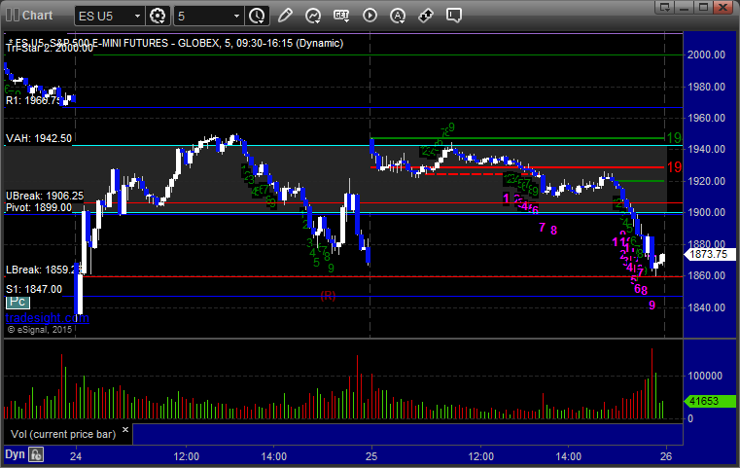
Task: Close the Vol study tab
Action: coord(125,430)
